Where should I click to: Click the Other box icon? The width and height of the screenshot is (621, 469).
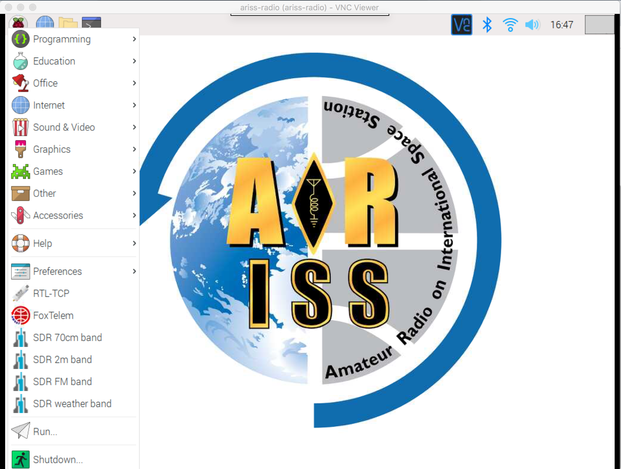pos(20,193)
